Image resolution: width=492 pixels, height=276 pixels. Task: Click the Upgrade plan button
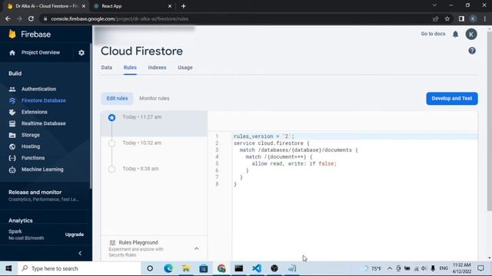click(75, 235)
